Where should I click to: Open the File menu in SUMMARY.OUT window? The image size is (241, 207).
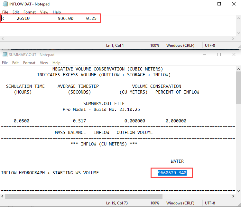click(5, 63)
